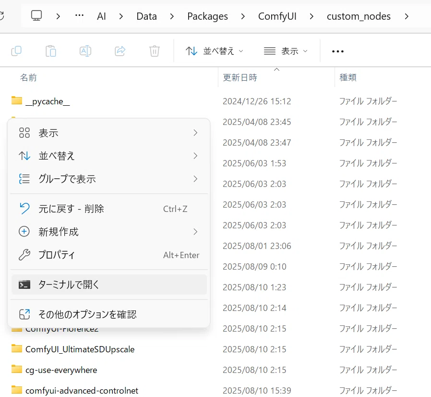The height and width of the screenshot is (397, 431).
Task: Expand the chevron after AI in breadcrumb
Action: click(121, 16)
